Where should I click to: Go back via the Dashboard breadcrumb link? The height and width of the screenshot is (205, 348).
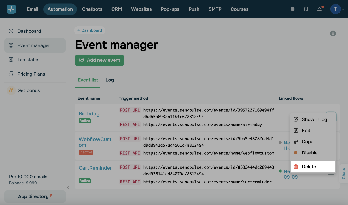[x=90, y=30]
